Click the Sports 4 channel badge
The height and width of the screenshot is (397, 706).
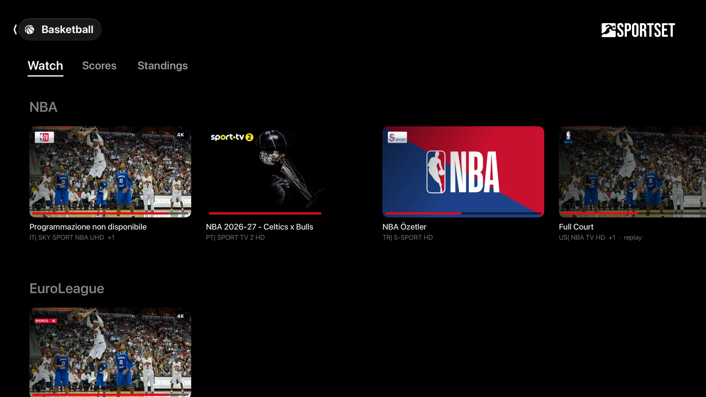(46, 321)
